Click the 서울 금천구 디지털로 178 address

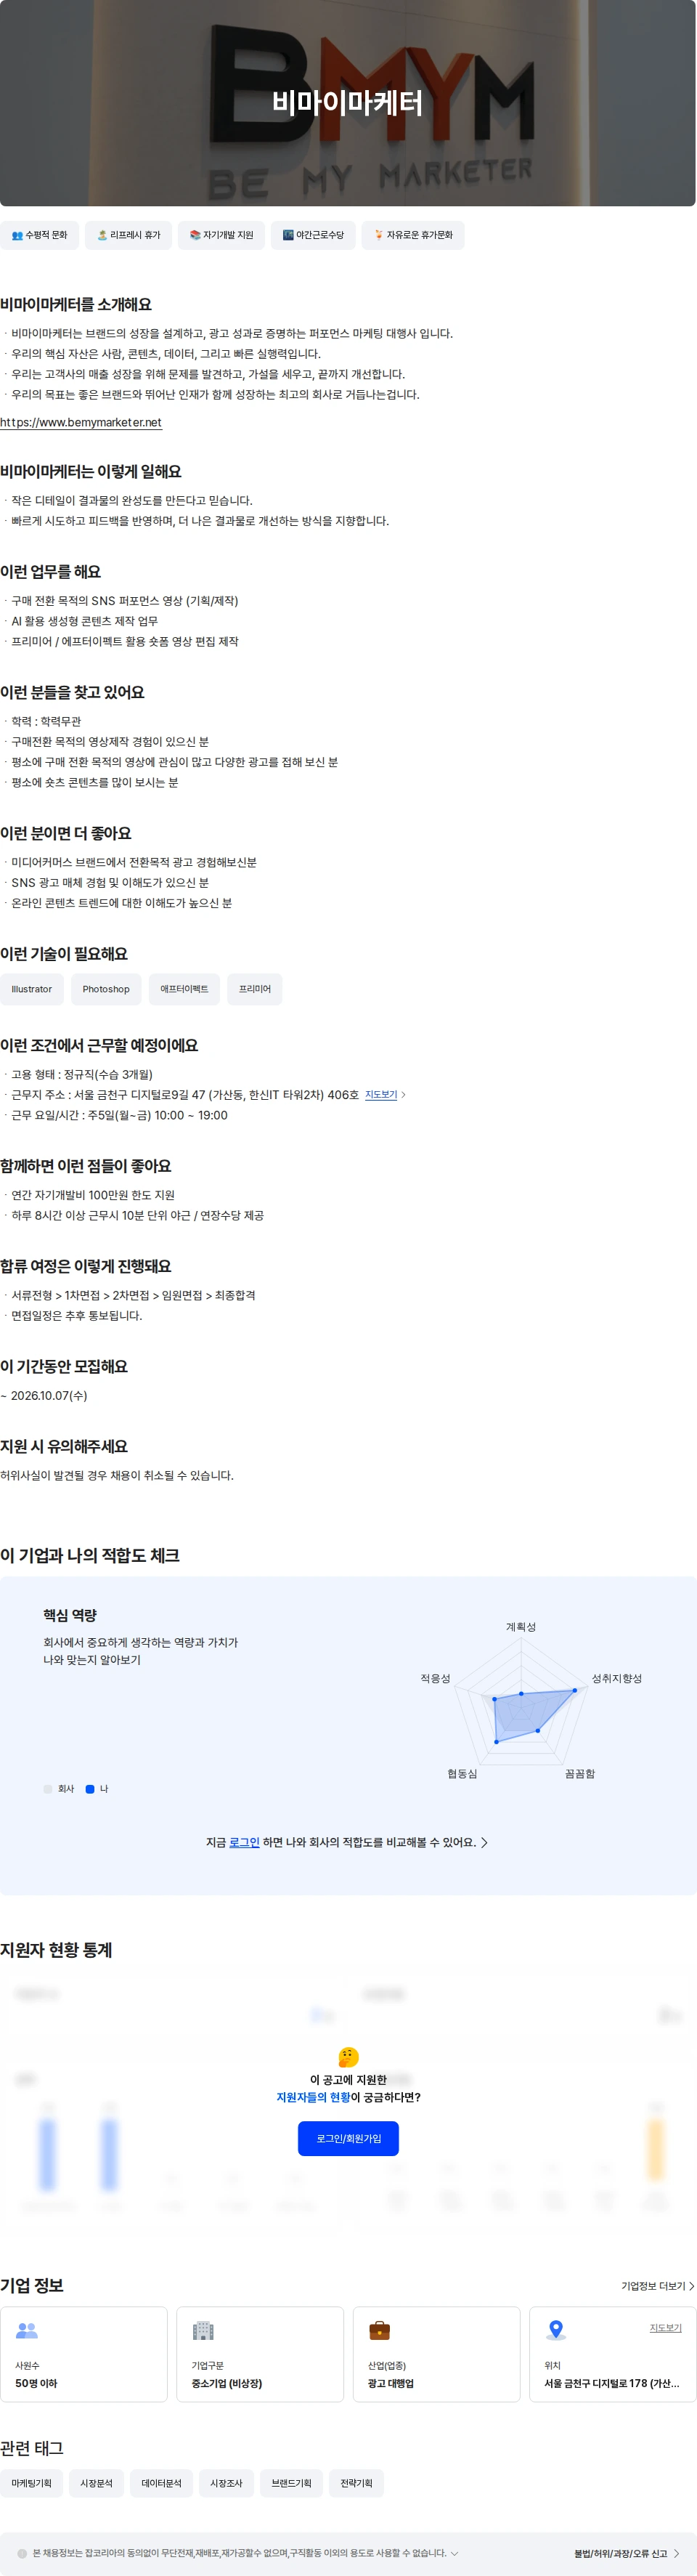[612, 2383]
